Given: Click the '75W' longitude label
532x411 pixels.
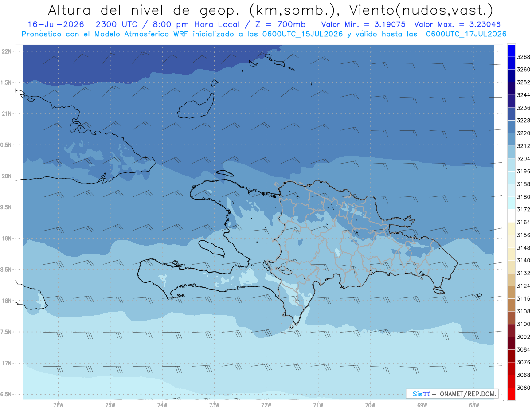Looking at the screenshot, I should pyautogui.click(x=110, y=405).
